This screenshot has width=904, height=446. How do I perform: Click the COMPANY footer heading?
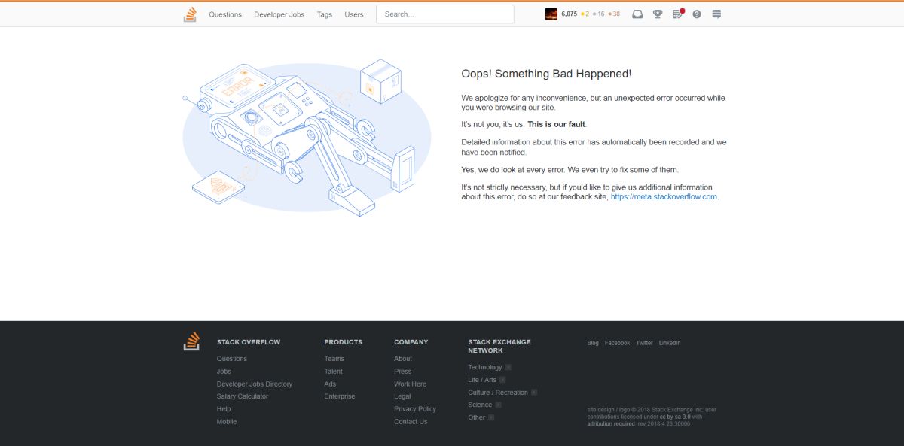[x=411, y=342]
